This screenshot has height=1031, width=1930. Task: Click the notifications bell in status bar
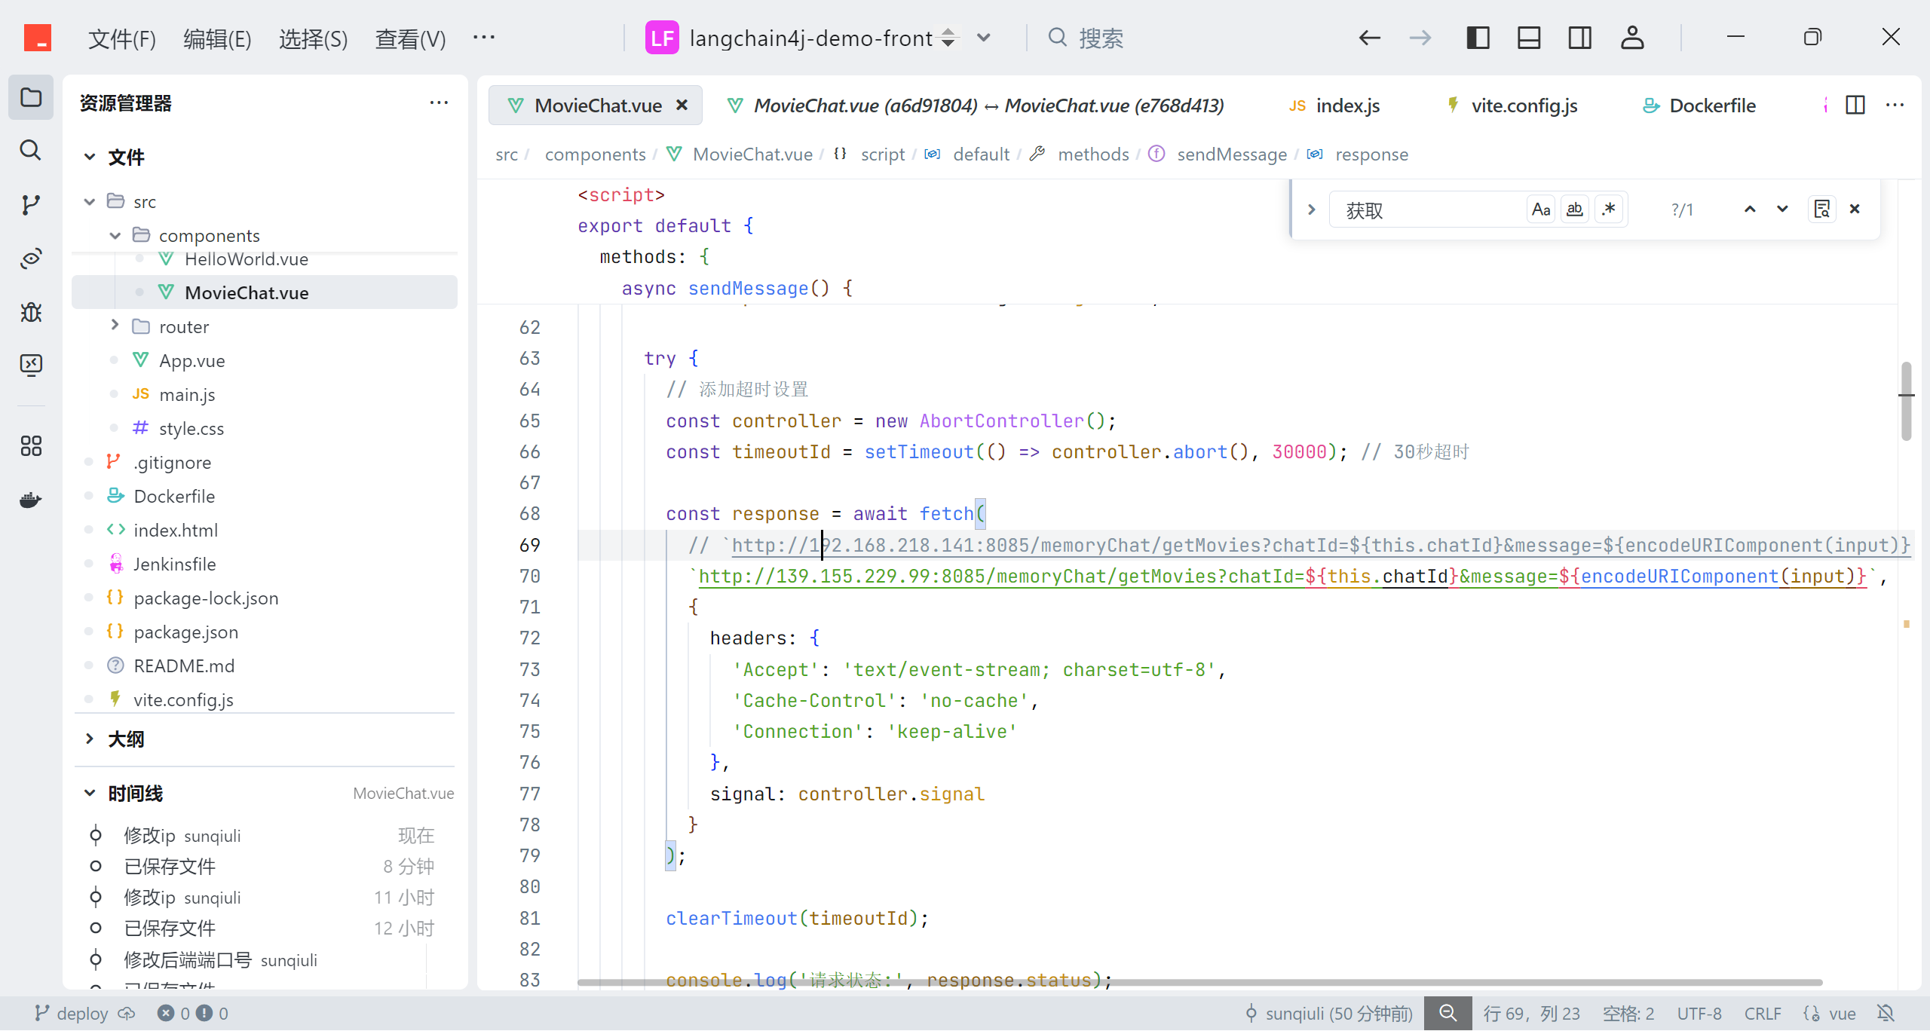point(1886,1013)
